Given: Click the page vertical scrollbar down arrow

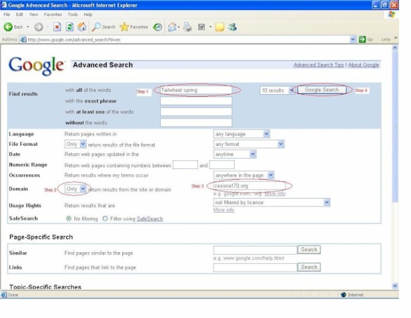Looking at the screenshot, I should tap(395, 286).
